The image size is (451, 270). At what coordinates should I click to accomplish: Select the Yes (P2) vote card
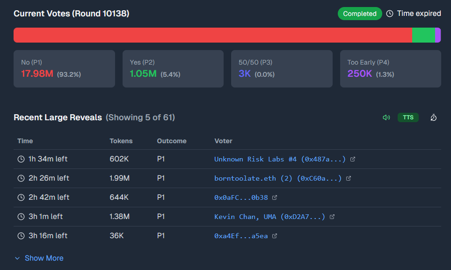173,69
